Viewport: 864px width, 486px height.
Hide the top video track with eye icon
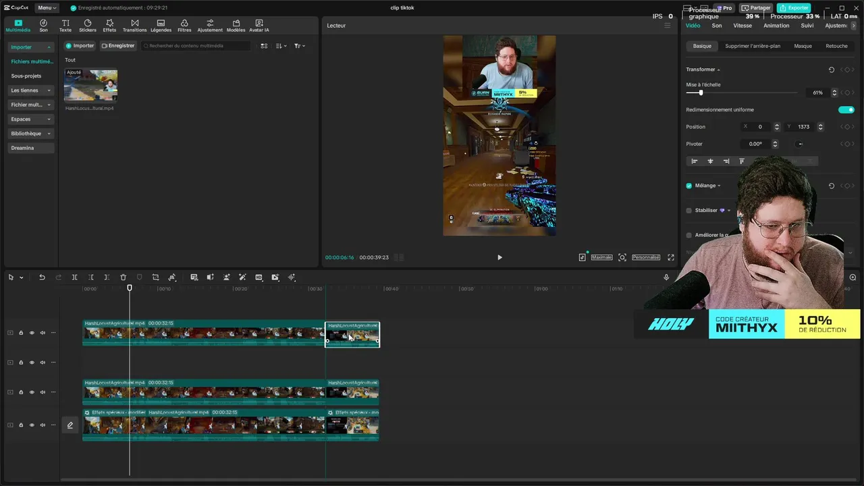[32, 333]
